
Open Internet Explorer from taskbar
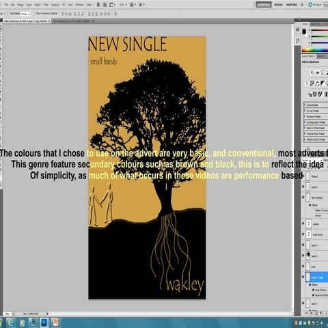tap(10, 323)
